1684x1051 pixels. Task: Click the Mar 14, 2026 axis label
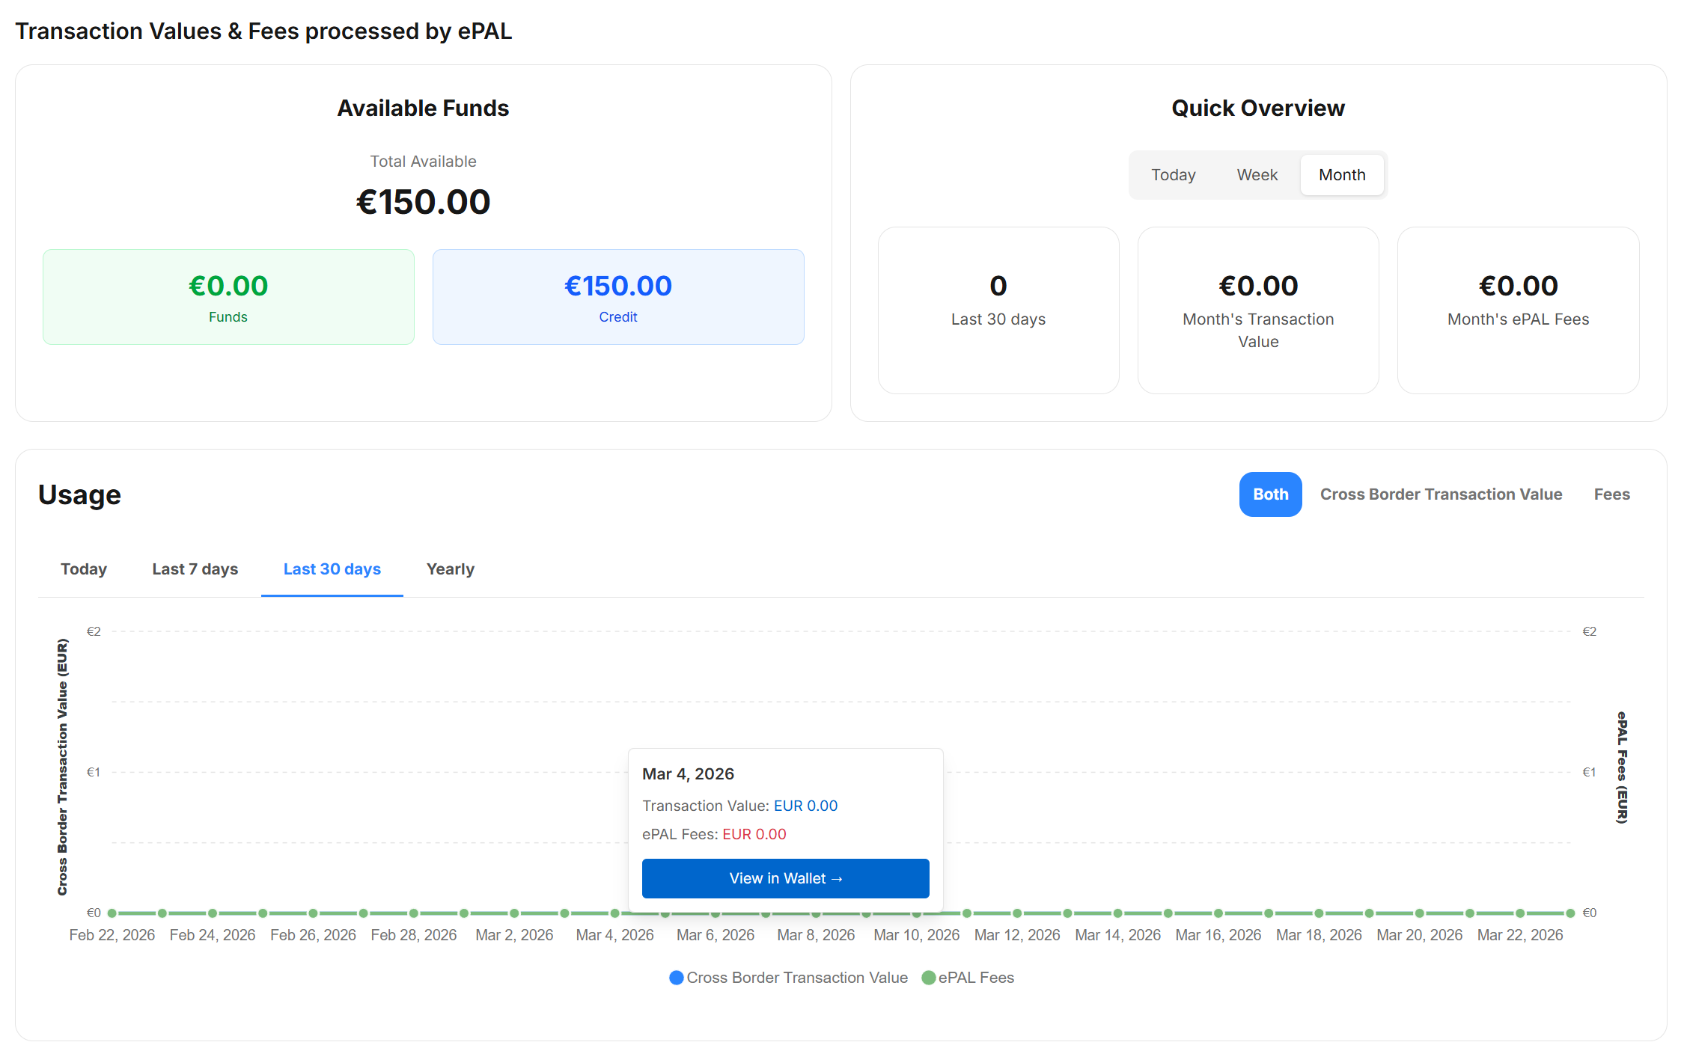coord(1117,935)
